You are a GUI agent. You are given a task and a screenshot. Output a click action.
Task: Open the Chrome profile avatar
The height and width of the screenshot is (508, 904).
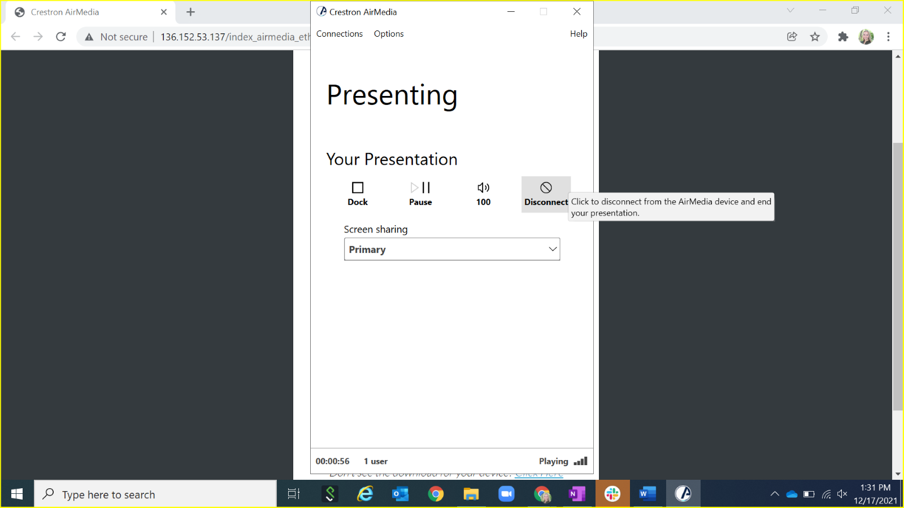point(866,37)
